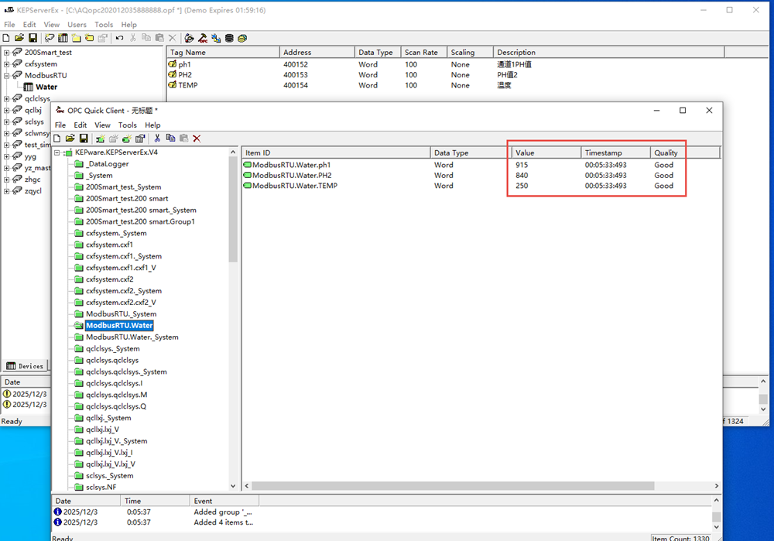Click scissors Cut icon in Quick Client toolbar
Image resolution: width=774 pixels, height=541 pixels.
pyautogui.click(x=157, y=139)
